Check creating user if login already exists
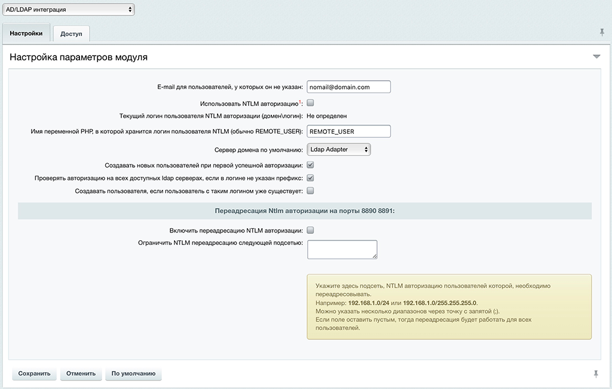The width and height of the screenshot is (612, 389). tap(310, 191)
